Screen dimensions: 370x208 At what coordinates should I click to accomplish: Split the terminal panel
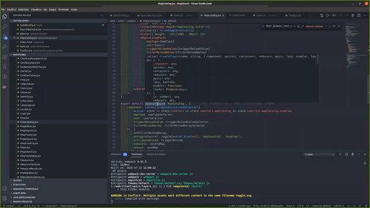[346, 154]
